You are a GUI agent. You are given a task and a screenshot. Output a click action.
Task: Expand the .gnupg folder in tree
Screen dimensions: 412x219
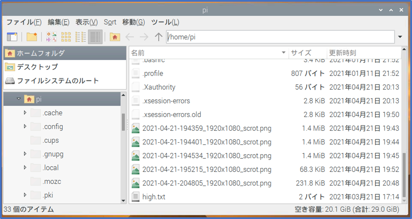[x=25, y=153]
